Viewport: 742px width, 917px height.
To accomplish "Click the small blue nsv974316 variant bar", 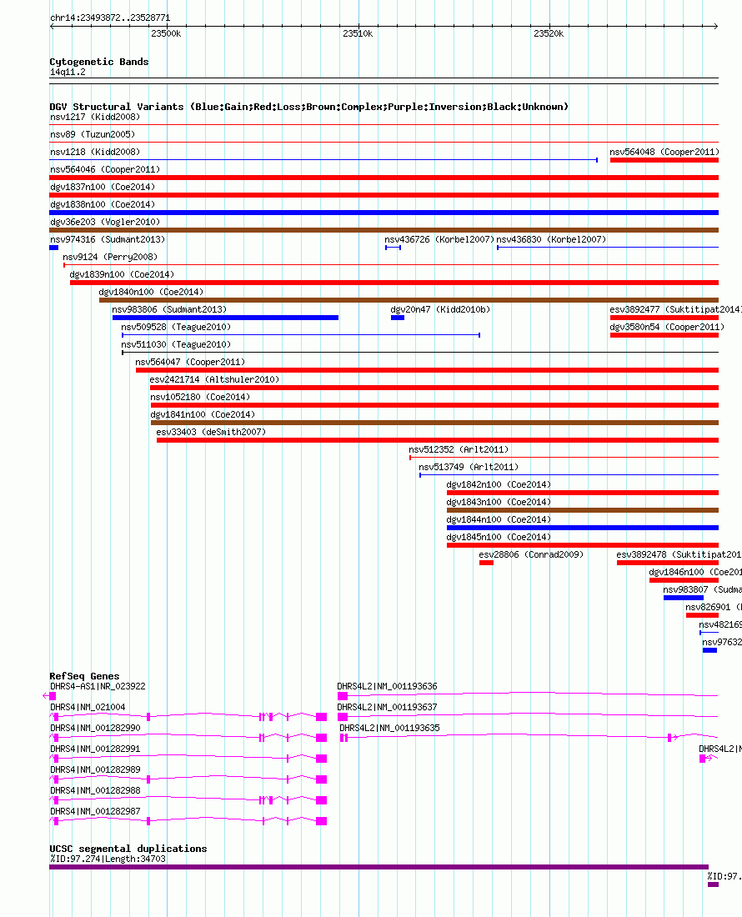I will (54, 248).
